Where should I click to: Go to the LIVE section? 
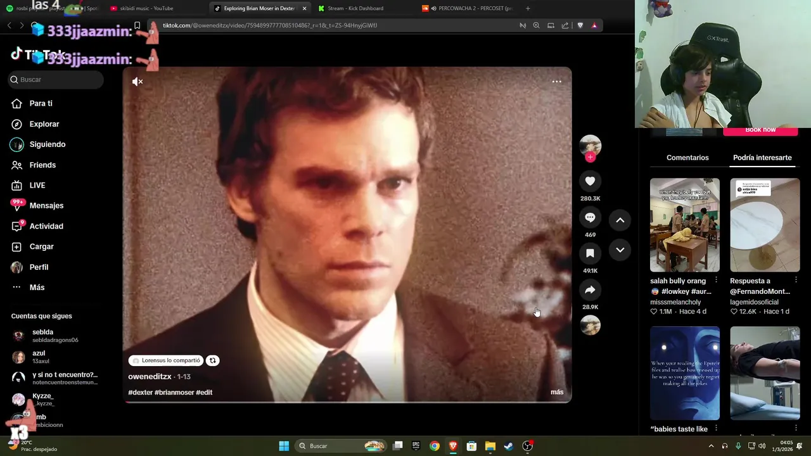click(x=37, y=185)
